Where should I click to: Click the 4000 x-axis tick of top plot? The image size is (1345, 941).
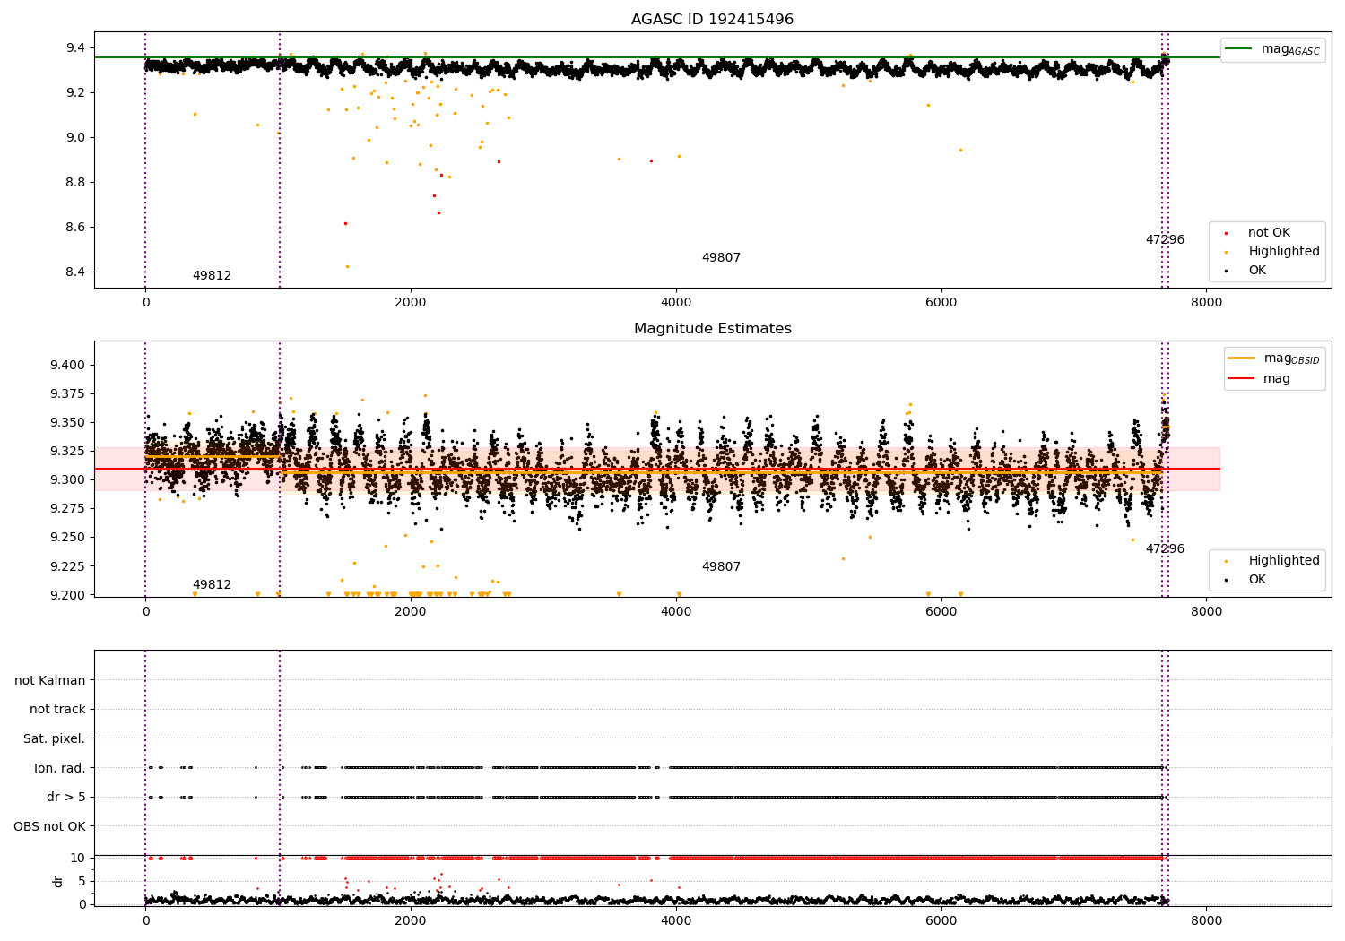pyautogui.click(x=676, y=303)
